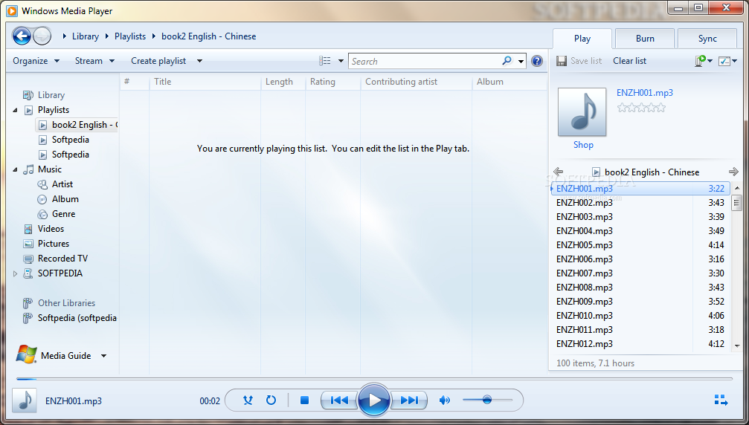
Task: Click book2 English - Chinese in breadcrumb
Action: (208, 36)
